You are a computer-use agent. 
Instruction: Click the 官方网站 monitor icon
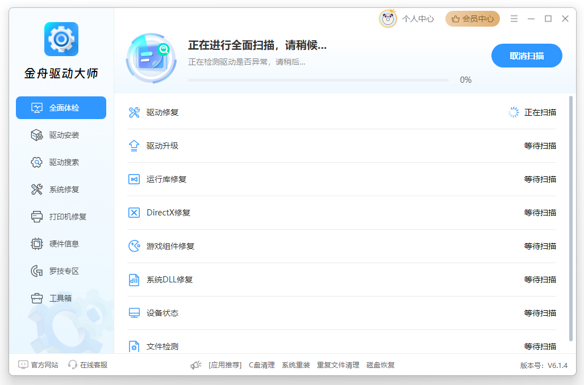click(x=23, y=365)
